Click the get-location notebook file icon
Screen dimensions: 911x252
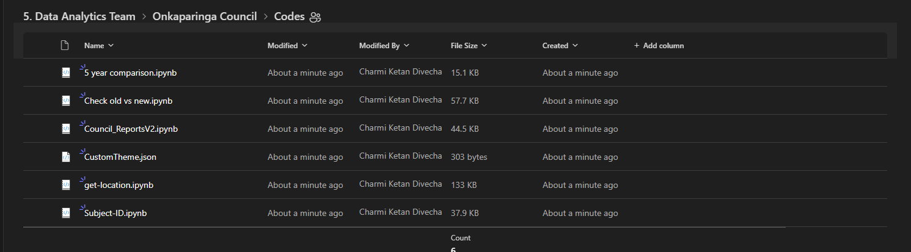[65, 185]
